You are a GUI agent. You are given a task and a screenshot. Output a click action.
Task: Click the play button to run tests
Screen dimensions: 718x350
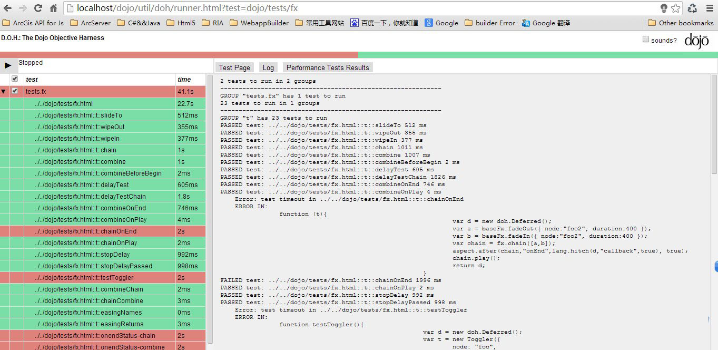point(8,65)
